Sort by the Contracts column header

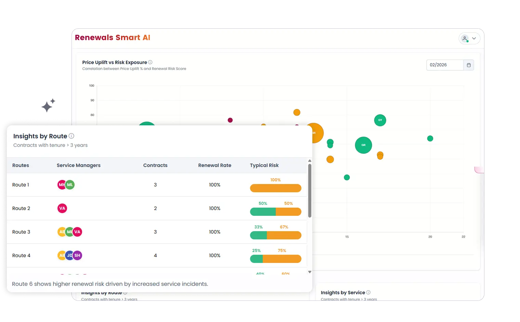pos(155,165)
